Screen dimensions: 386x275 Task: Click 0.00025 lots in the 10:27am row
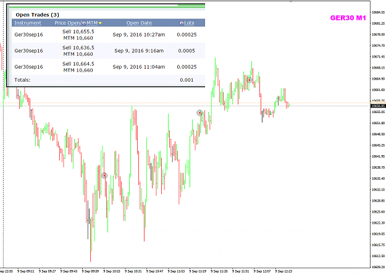[187, 35]
